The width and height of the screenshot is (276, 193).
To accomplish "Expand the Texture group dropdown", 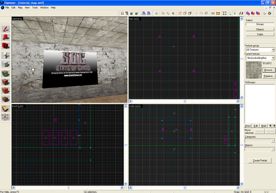I will point(273,50).
